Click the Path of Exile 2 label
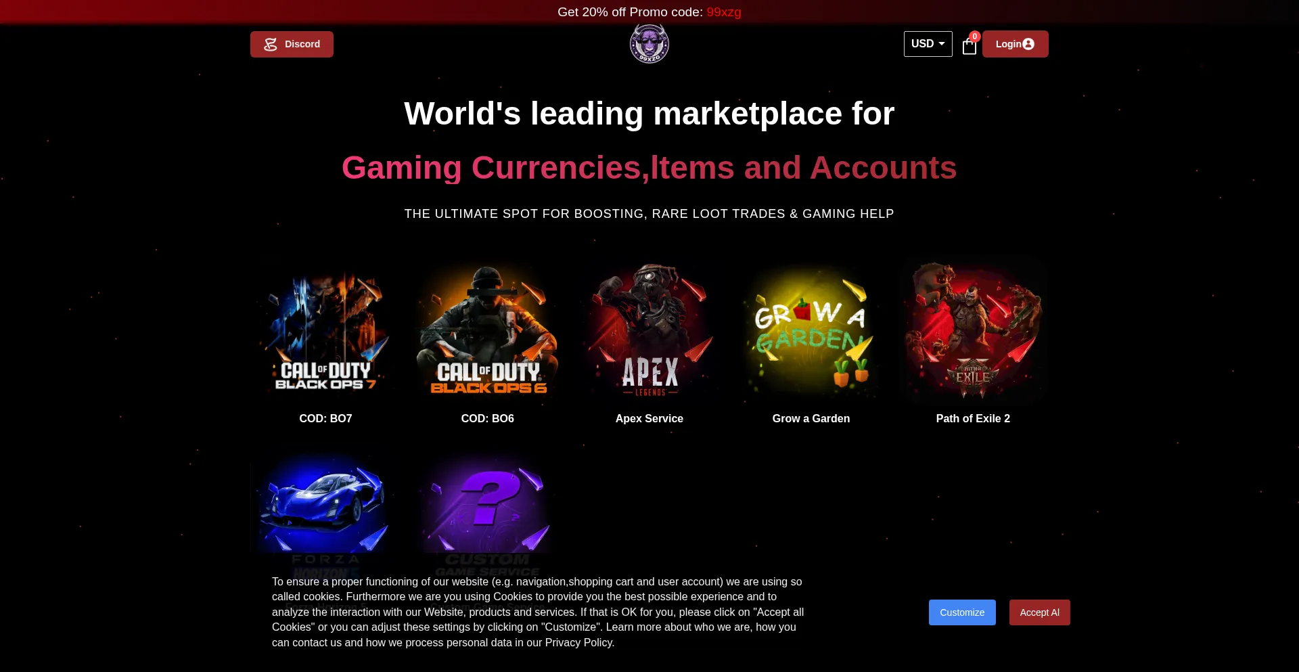This screenshot has width=1299, height=672. tap(973, 419)
